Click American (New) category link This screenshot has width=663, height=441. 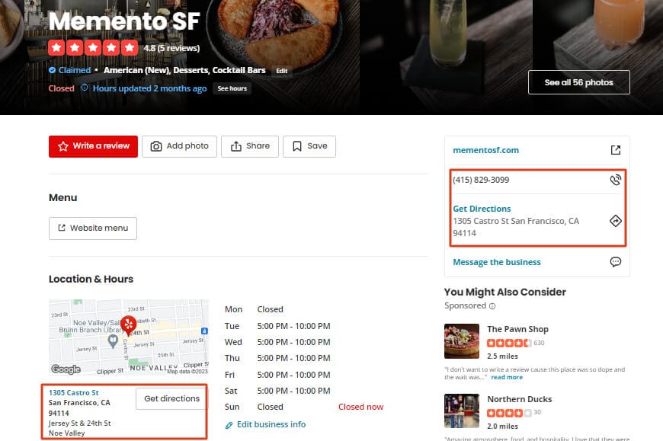pos(136,70)
